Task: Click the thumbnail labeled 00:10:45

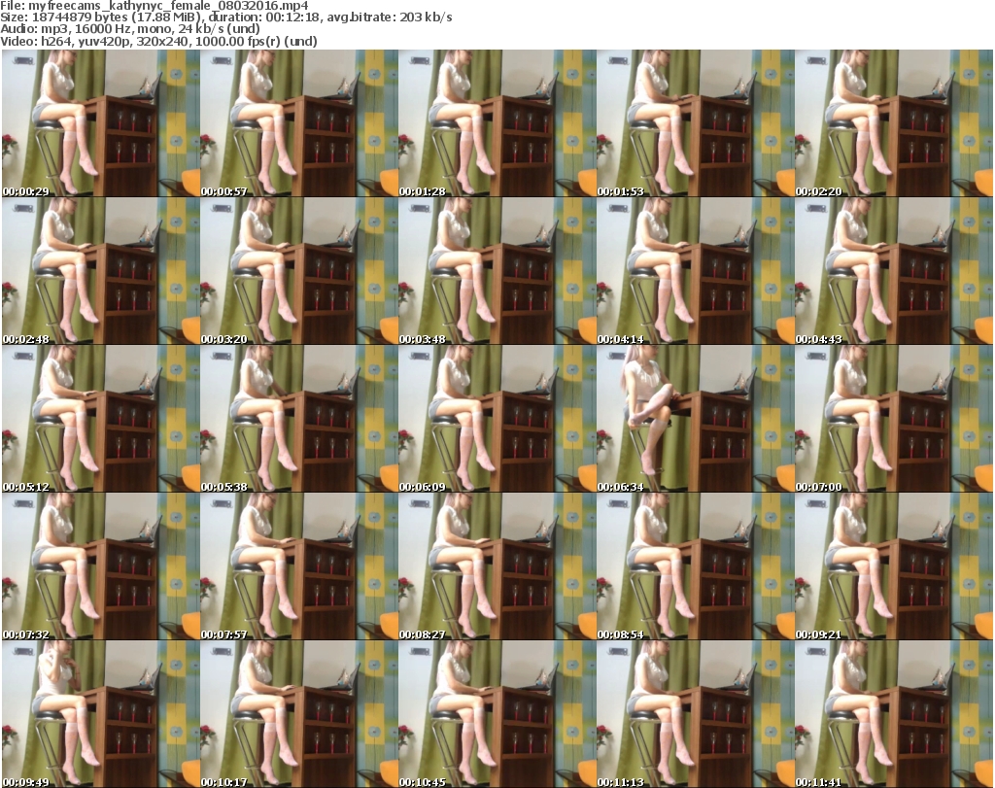Action: 496,714
